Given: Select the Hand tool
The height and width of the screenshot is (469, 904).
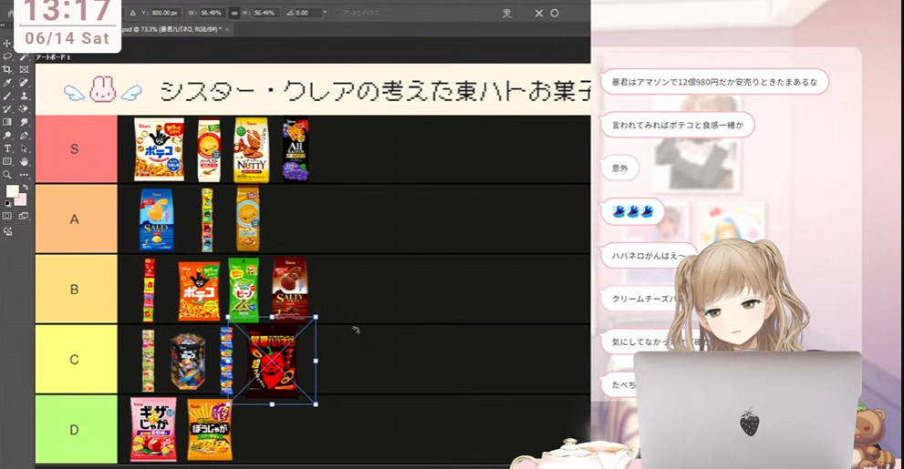Looking at the screenshot, I should pos(24,162).
